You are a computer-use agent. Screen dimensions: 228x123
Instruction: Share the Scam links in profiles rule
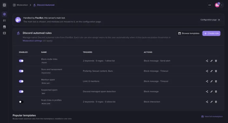tap(207, 102)
